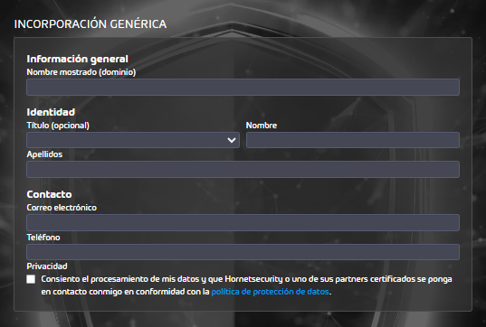The height and width of the screenshot is (327, 486).
Task: Click the Teléfono input field
Action: click(243, 252)
